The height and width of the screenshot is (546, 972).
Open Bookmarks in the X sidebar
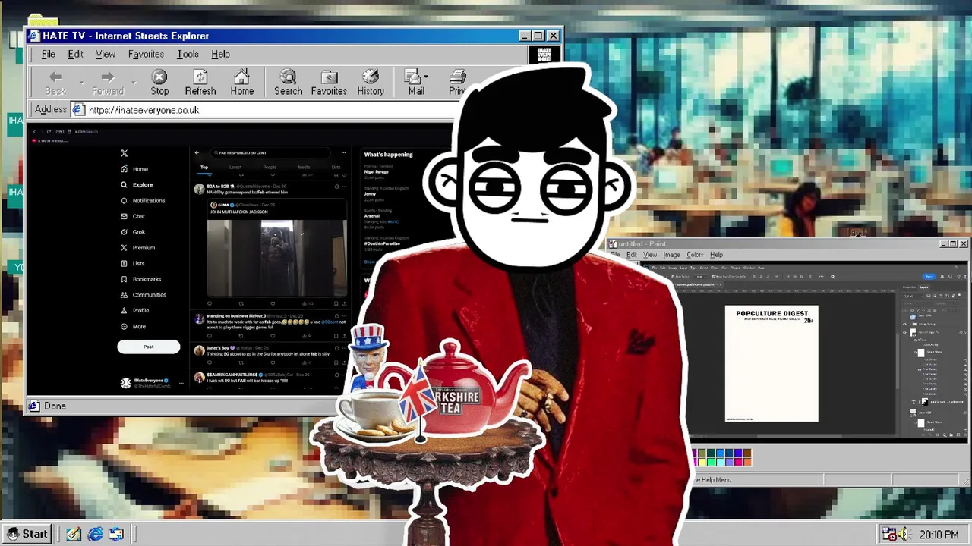[141, 279]
